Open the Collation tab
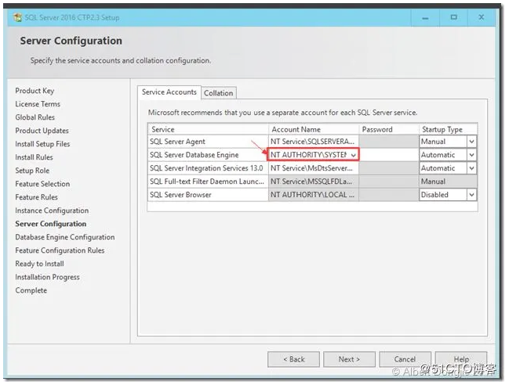Image resolution: width=509 pixels, height=385 pixels. pyautogui.click(x=219, y=93)
